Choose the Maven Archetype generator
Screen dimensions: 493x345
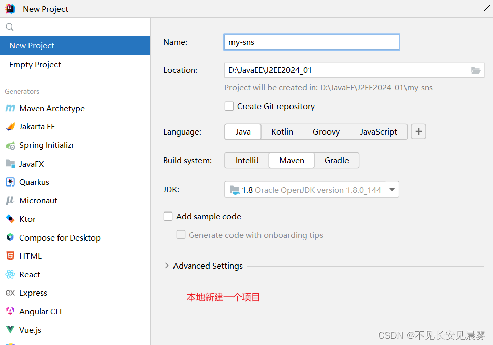click(x=52, y=109)
